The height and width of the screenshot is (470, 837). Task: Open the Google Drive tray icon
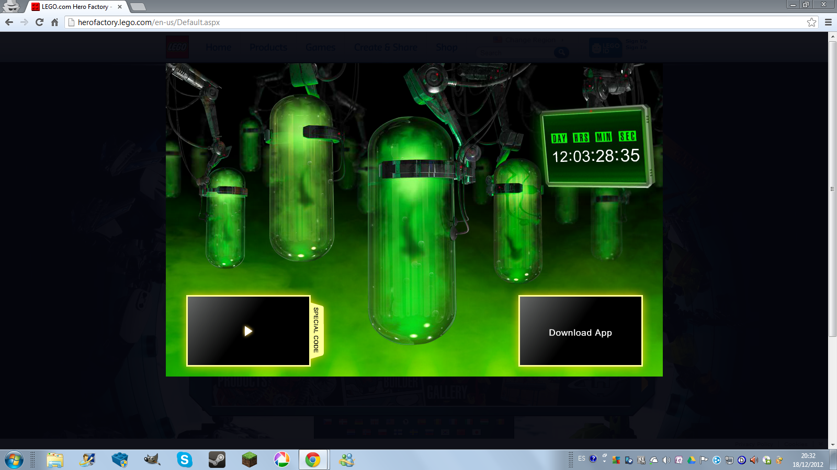click(x=692, y=460)
